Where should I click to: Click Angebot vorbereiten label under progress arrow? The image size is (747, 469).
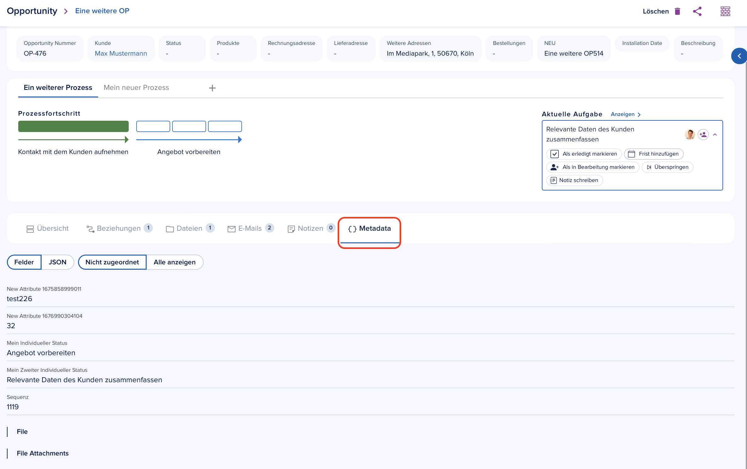189,152
